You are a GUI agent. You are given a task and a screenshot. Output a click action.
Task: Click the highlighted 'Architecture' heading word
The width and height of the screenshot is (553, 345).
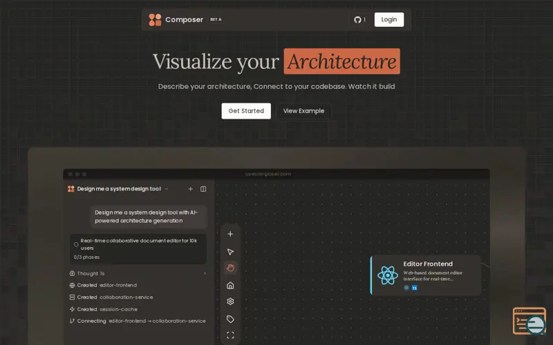tap(341, 61)
